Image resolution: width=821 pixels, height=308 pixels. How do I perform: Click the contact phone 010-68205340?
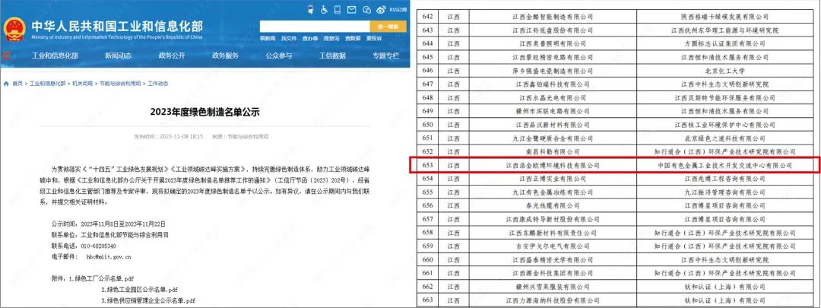click(97, 246)
